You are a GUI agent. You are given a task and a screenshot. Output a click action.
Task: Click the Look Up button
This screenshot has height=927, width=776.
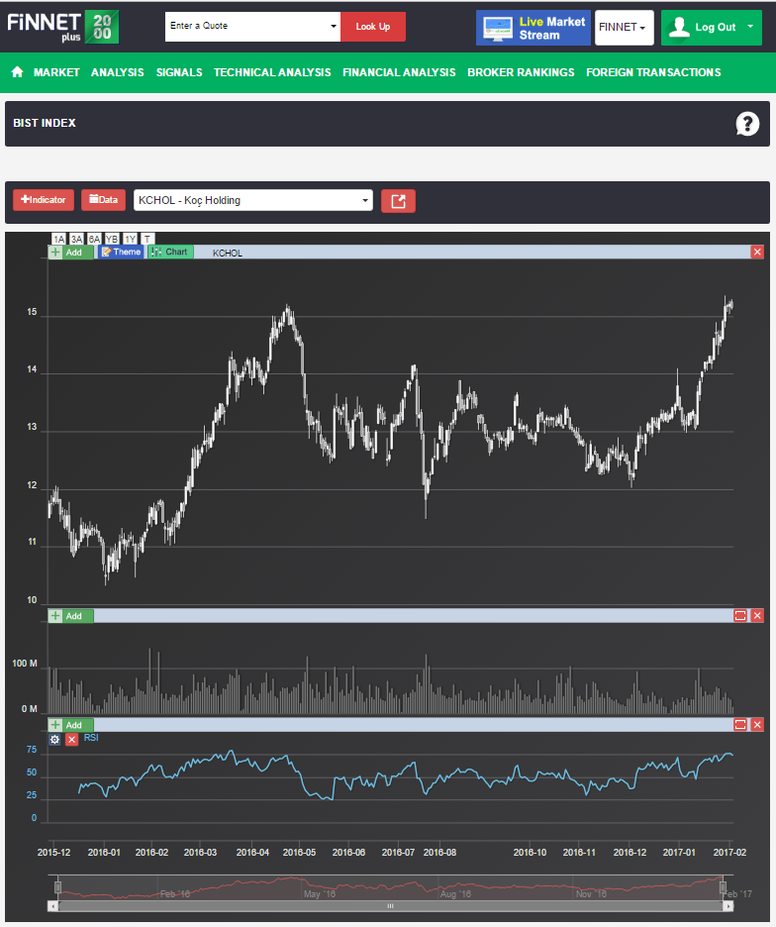tap(373, 27)
